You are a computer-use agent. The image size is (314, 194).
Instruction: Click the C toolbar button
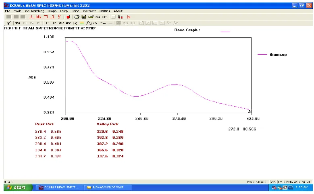coord(47,23)
